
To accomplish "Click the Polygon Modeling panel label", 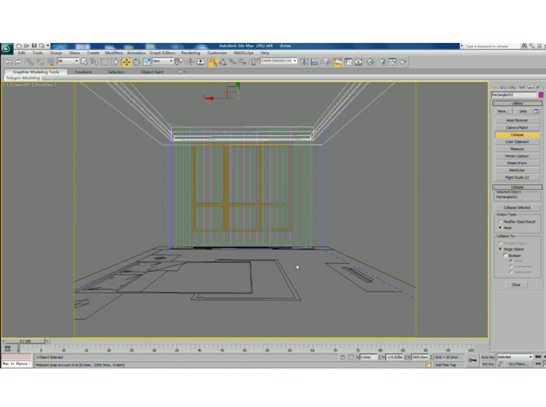I will [23, 78].
